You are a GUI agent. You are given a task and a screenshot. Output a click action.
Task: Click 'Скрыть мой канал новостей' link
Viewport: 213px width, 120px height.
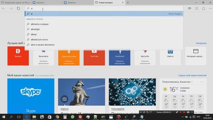point(192,75)
